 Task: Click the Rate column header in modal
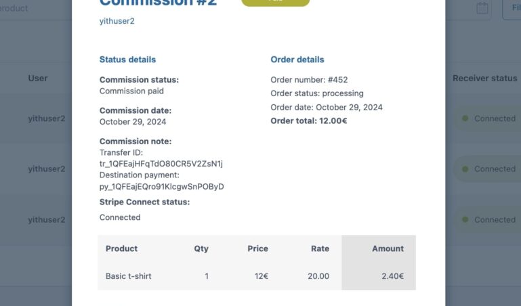click(320, 248)
